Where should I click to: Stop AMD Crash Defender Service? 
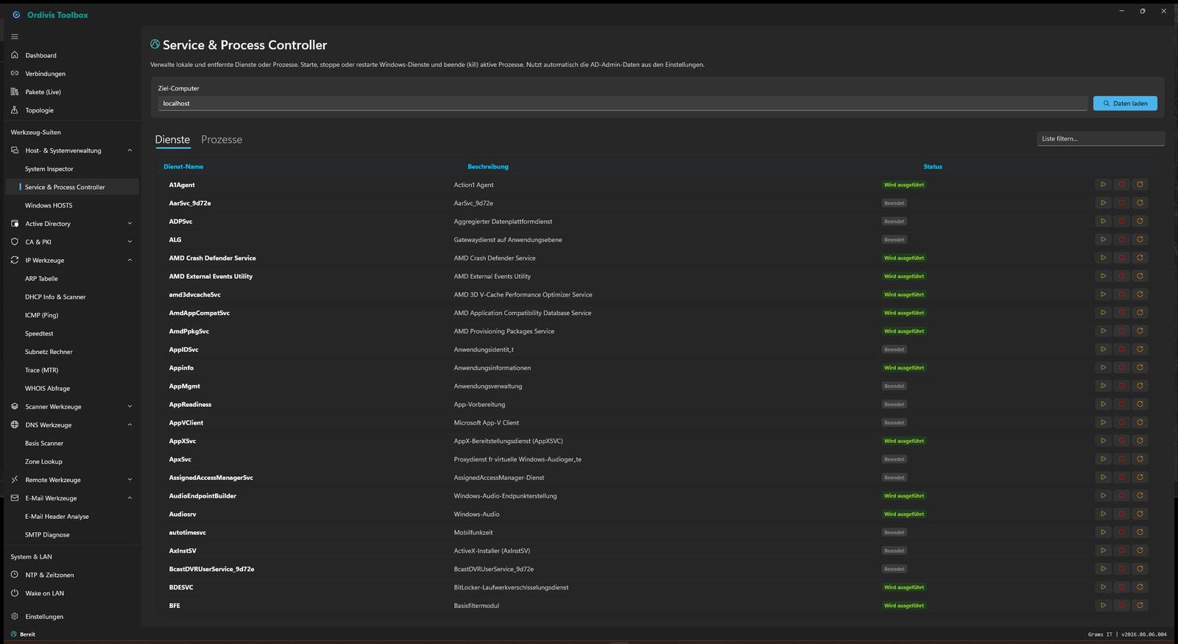pos(1121,258)
